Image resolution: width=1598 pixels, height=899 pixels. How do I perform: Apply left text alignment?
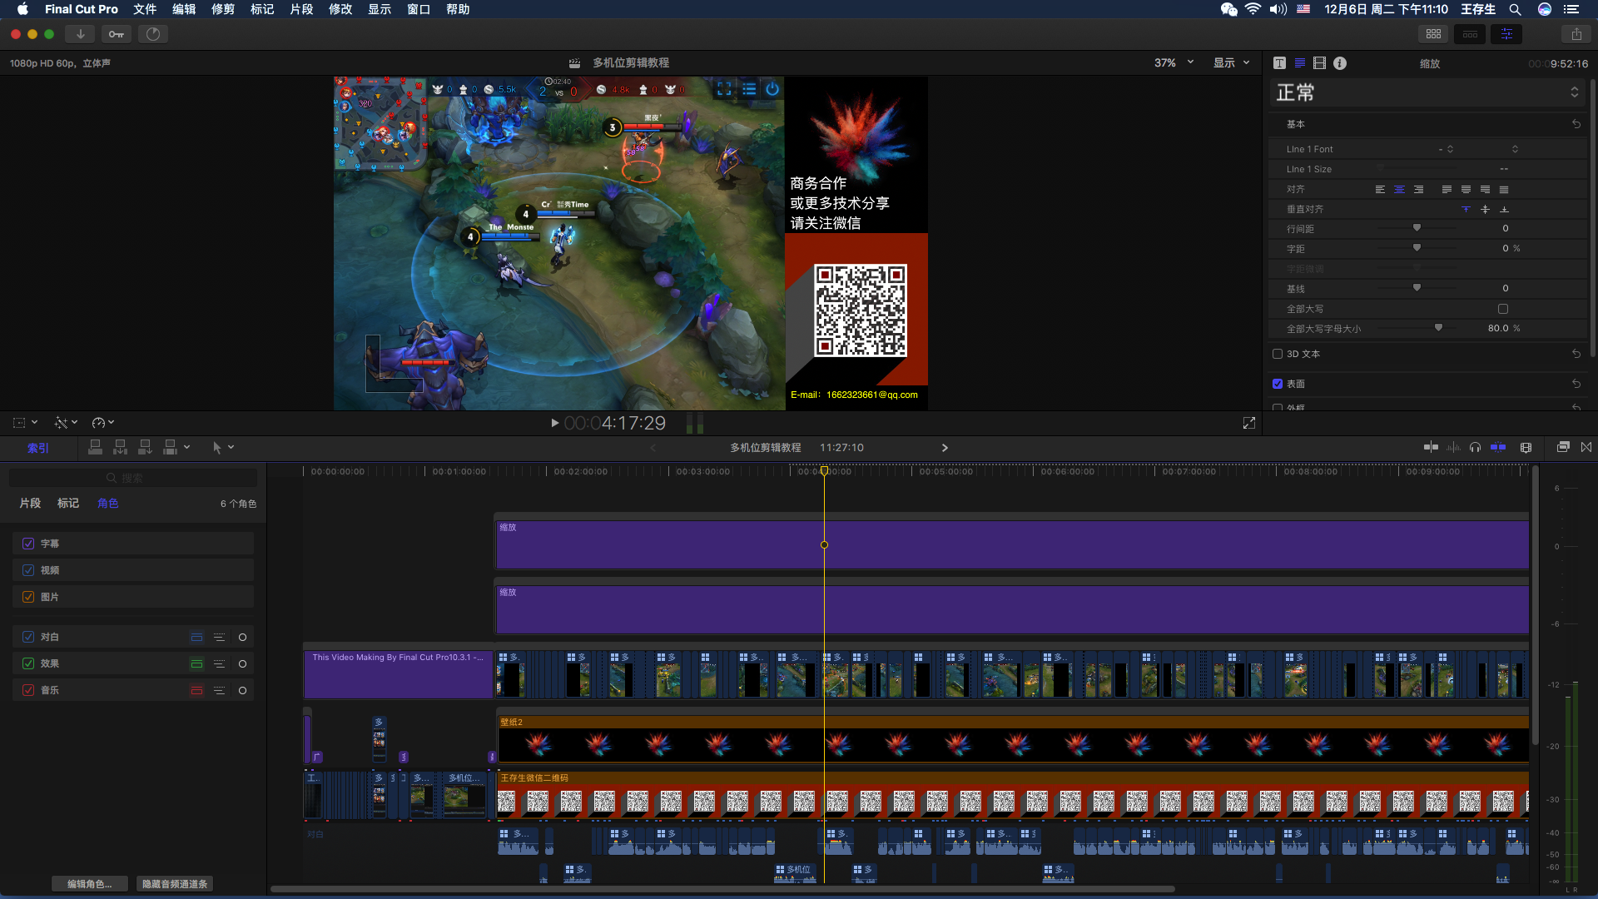tap(1380, 189)
